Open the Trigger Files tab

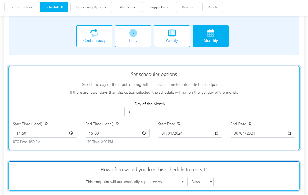[158, 7]
